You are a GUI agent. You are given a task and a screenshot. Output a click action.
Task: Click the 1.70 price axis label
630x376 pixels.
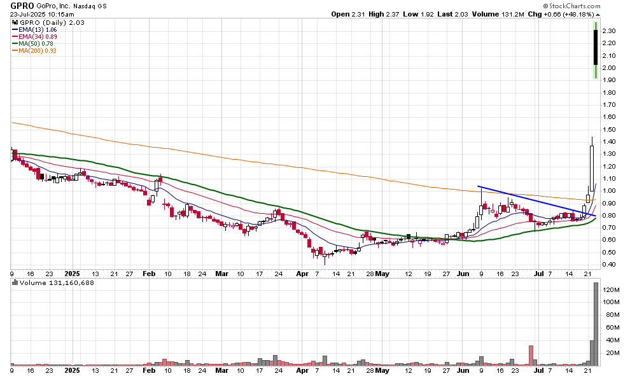pyautogui.click(x=609, y=104)
